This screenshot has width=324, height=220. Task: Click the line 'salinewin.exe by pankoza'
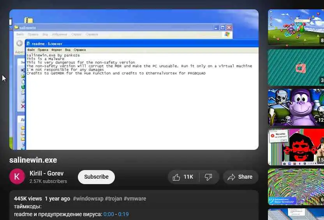53,55
